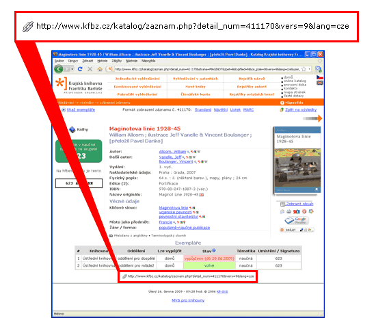Bookmark the page with the star icon
This screenshot has height=318, width=376.
coord(304,69)
